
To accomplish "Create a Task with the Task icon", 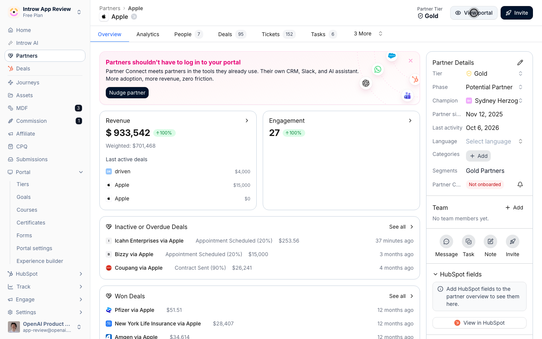I will pyautogui.click(x=469, y=241).
